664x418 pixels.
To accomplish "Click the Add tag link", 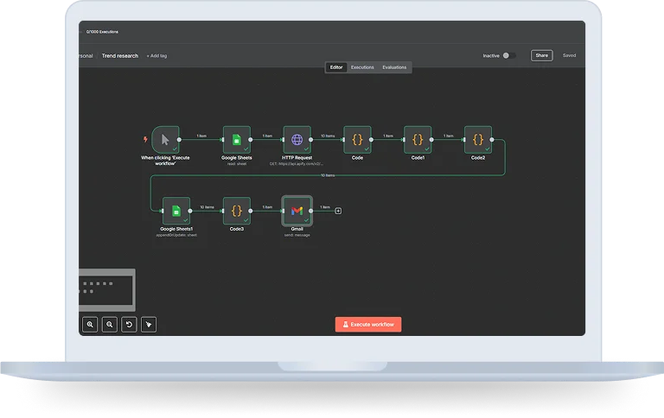I will pyautogui.click(x=156, y=56).
